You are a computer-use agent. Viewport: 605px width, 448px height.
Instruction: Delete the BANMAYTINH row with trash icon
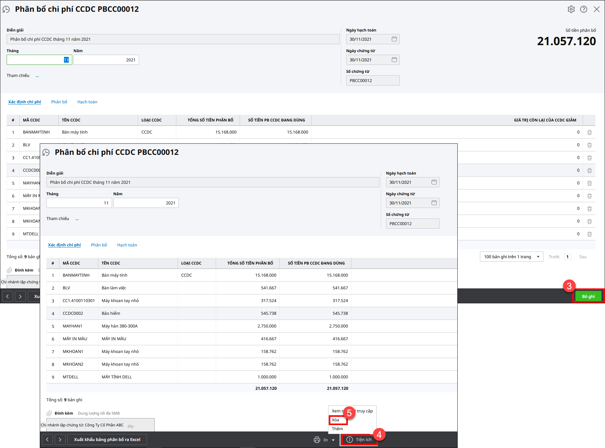[589, 132]
